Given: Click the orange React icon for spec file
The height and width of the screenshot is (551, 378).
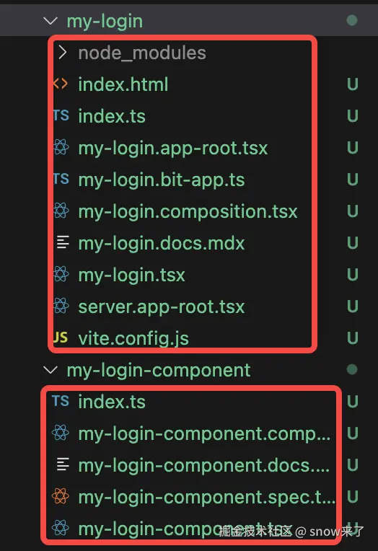Looking at the screenshot, I should 61,496.
